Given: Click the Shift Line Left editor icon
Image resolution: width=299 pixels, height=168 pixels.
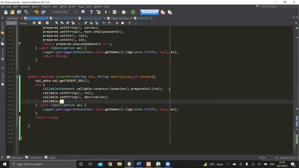Looking at the screenshot, I should (104, 23).
